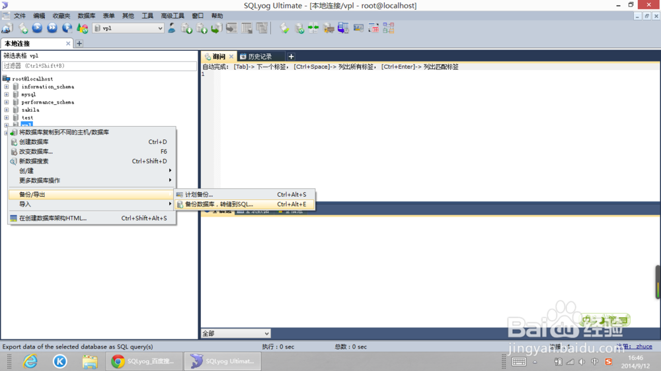661x371 pixels.
Task: Click the execute query play icon
Action: (37, 28)
